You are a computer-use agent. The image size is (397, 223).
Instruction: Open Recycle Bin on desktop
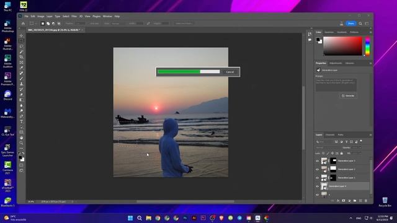point(385,202)
